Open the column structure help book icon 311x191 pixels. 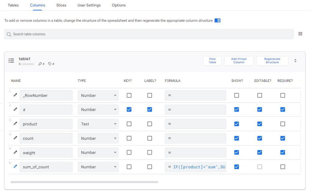tap(217, 20)
